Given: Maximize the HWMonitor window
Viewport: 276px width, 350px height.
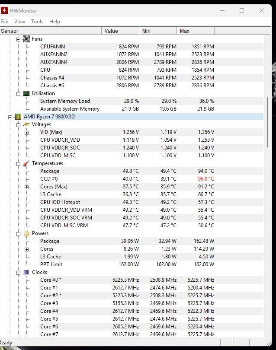Looking at the screenshot, I should (242, 10).
